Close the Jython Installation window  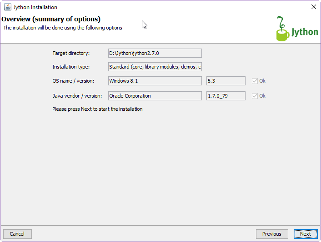[x=313, y=7]
